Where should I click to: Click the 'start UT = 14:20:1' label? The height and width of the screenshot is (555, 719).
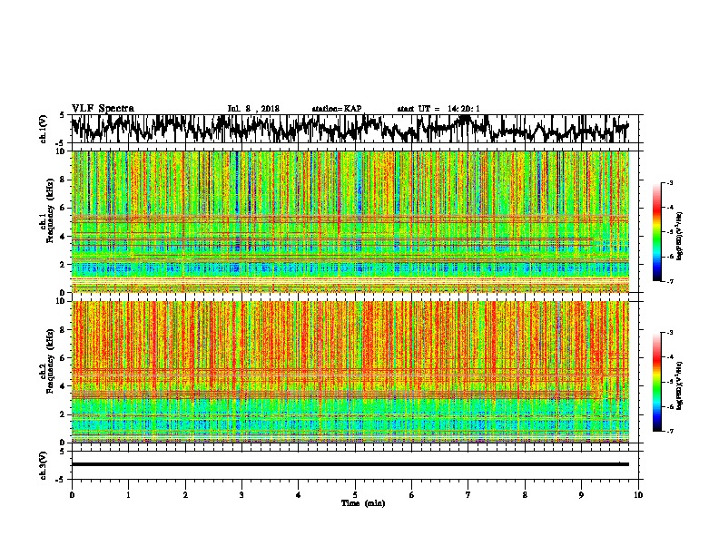[438, 109]
